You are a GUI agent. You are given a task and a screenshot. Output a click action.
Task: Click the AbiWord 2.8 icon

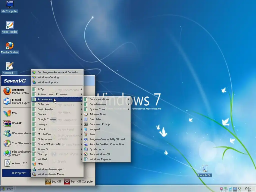pyautogui.click(x=7, y=163)
